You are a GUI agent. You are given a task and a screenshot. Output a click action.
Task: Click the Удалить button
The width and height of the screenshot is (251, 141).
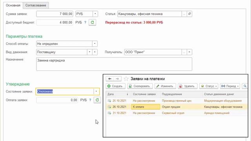click(187, 86)
